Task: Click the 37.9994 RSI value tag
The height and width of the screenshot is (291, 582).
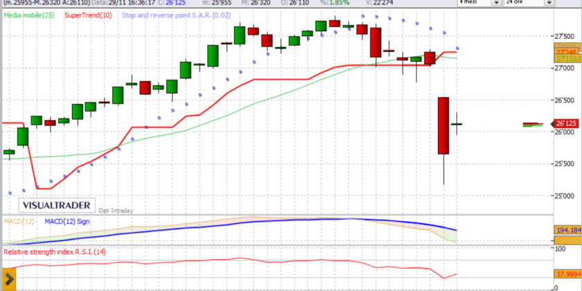Action: click(x=568, y=274)
